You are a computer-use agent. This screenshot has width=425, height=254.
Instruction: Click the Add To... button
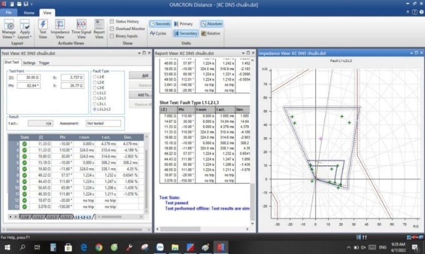coord(140,94)
